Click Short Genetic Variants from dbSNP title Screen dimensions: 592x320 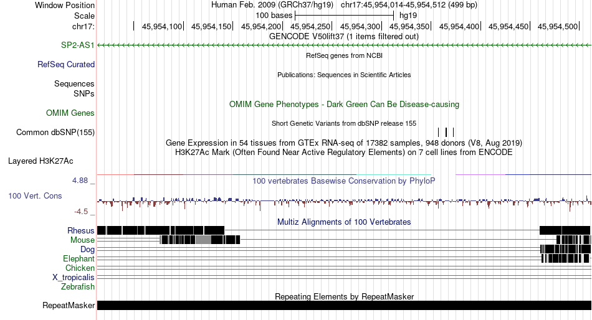point(344,123)
